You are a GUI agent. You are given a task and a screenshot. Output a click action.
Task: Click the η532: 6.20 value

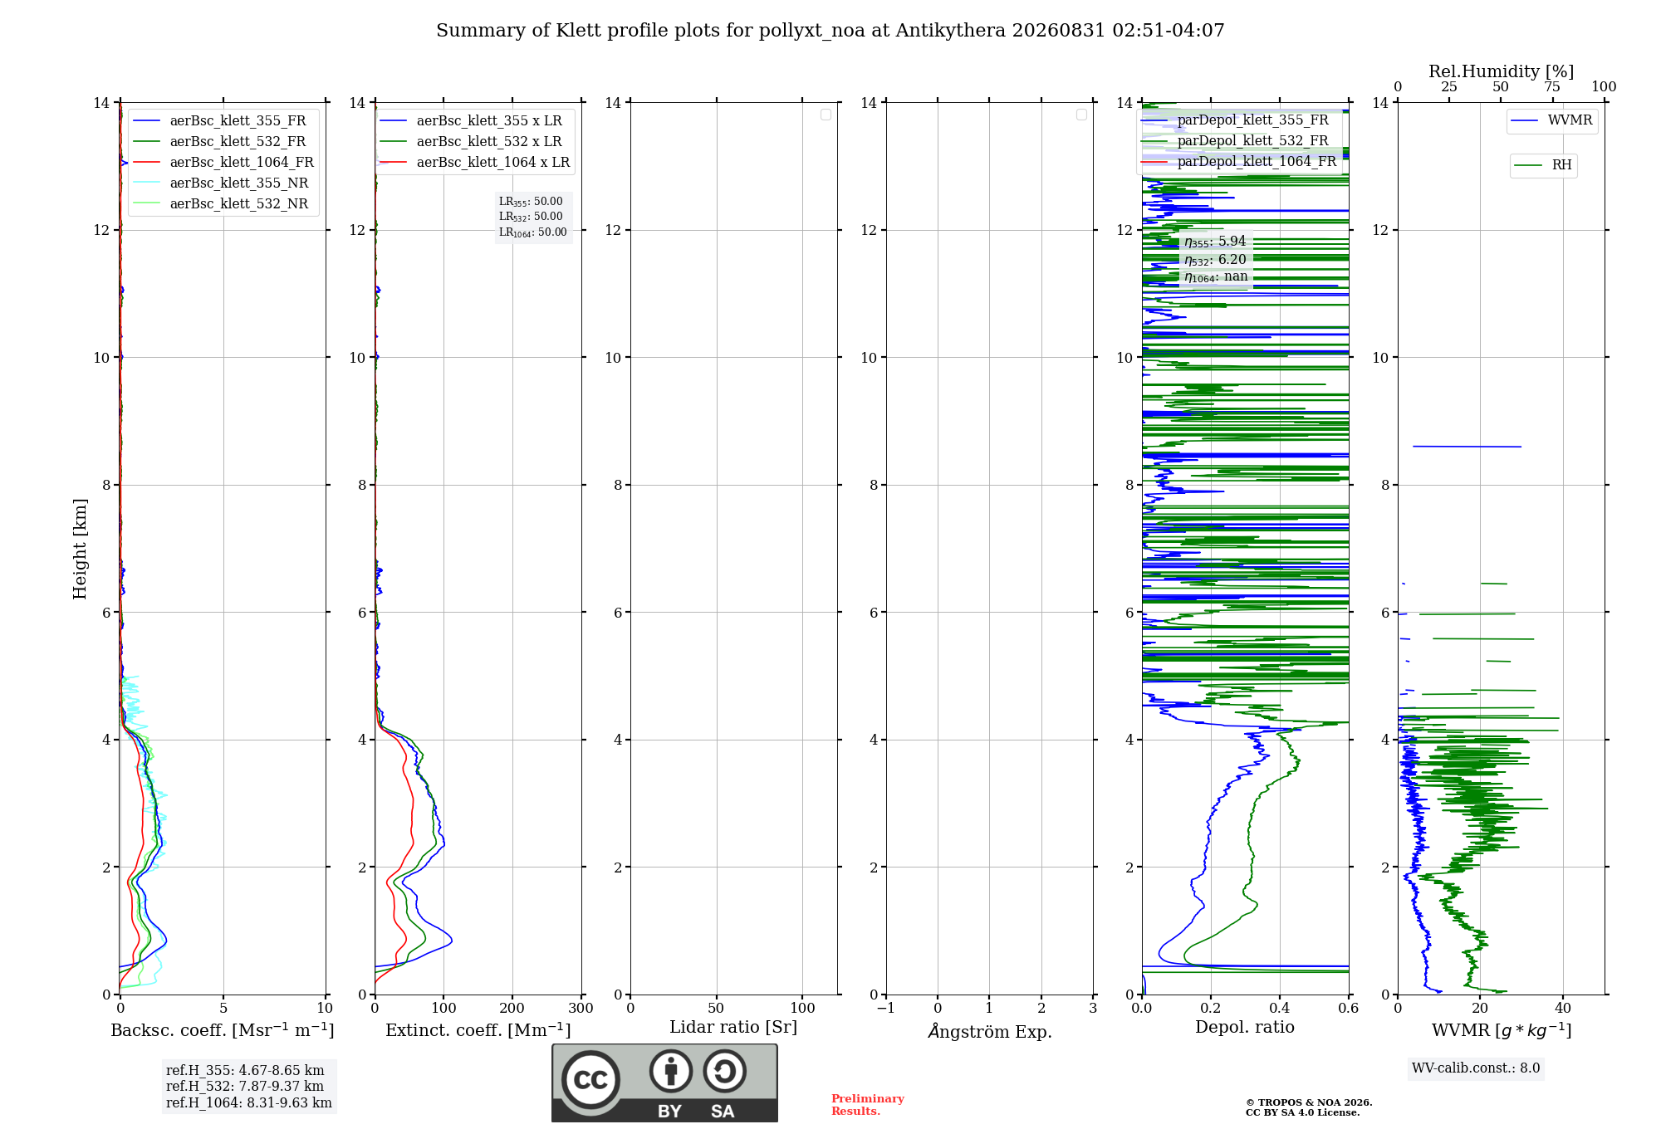click(1215, 260)
